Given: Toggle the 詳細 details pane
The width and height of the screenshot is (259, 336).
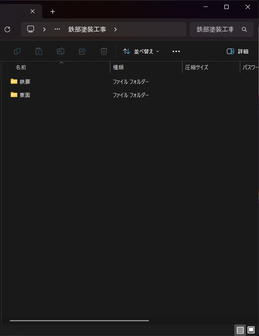Looking at the screenshot, I should (237, 51).
